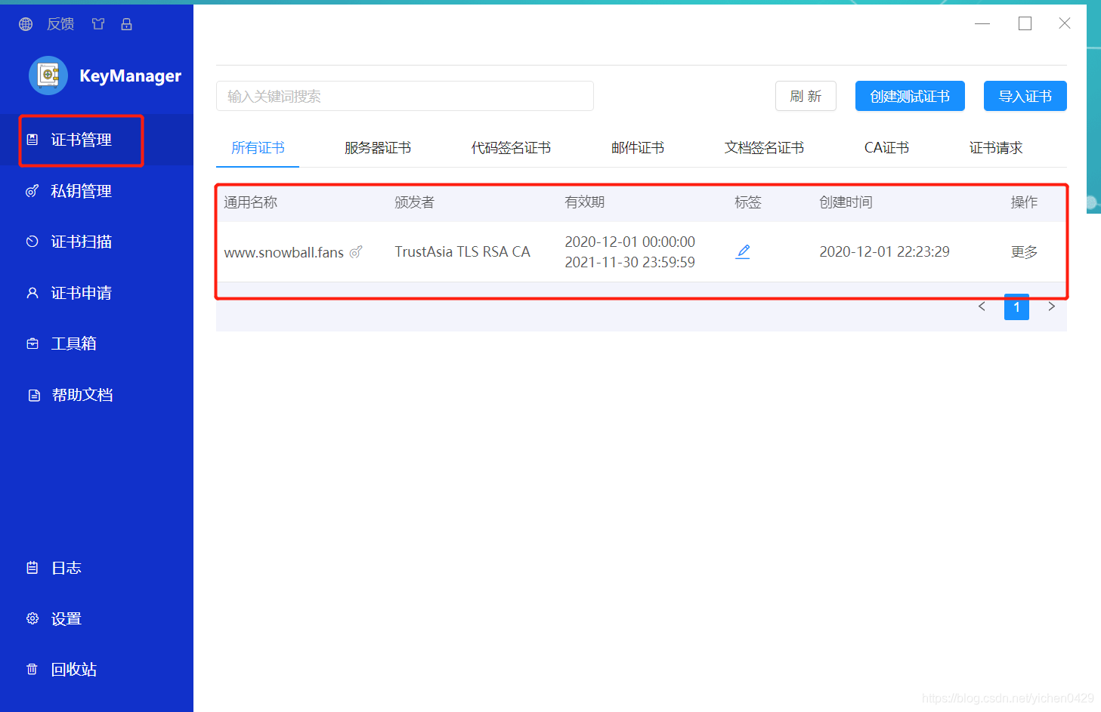Screen dimensions: 1101x712
Task: Click the 证书管理 sidebar icon
Action: coord(32,140)
